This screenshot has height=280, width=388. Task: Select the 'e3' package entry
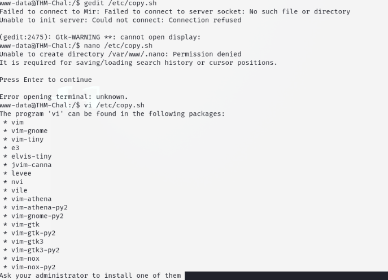click(x=15, y=148)
